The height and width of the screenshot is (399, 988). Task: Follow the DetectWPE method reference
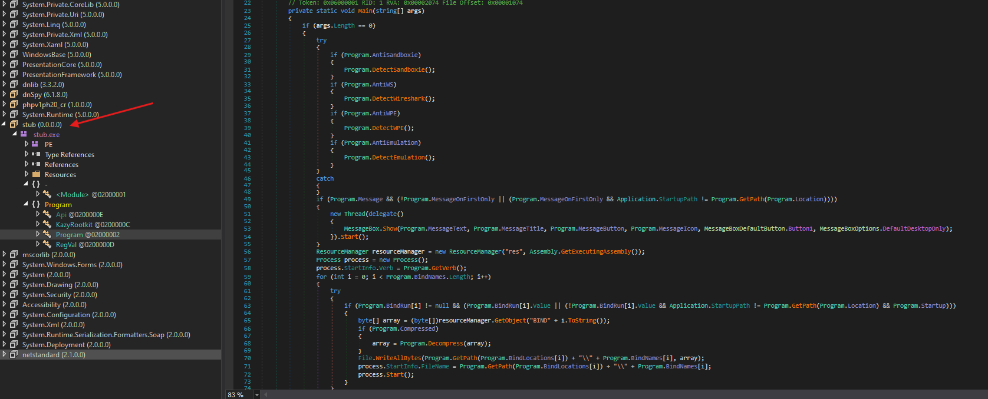(387, 128)
